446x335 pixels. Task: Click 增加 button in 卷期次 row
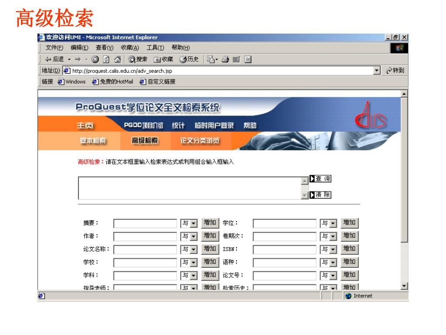350,236
